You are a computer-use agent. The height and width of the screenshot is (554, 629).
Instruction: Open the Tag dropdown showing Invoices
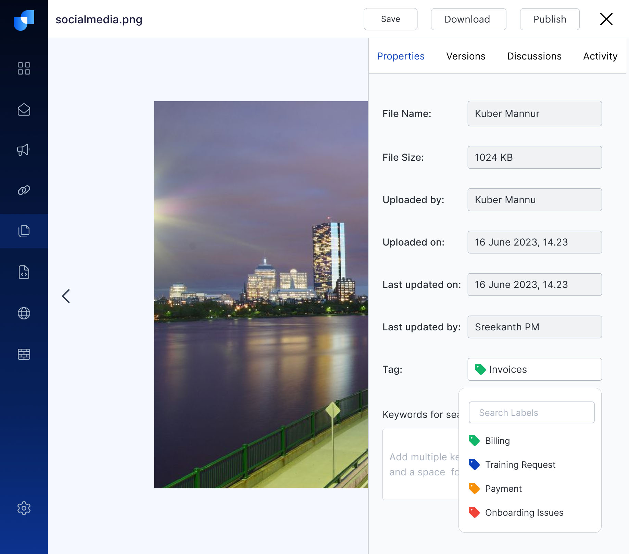534,369
